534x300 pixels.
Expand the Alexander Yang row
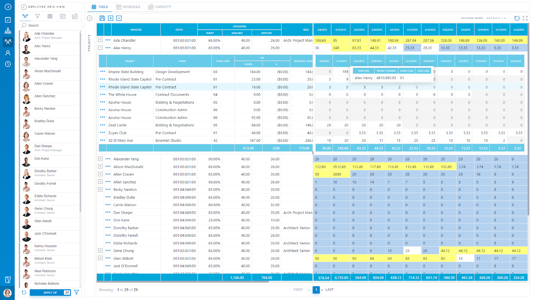pos(100,159)
